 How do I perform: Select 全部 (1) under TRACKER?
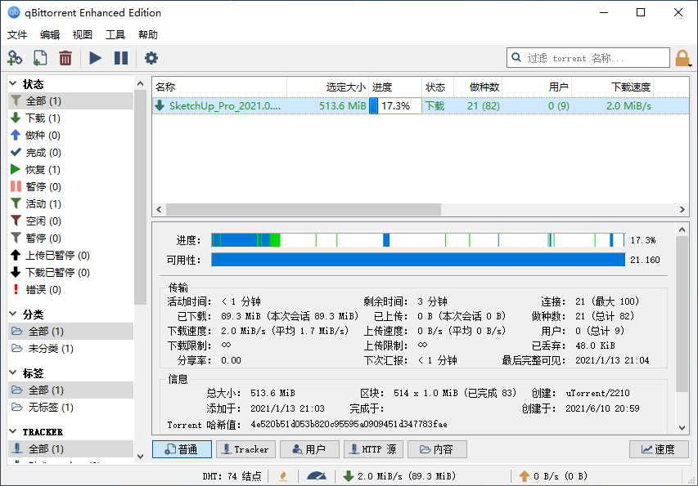[x=70, y=448]
